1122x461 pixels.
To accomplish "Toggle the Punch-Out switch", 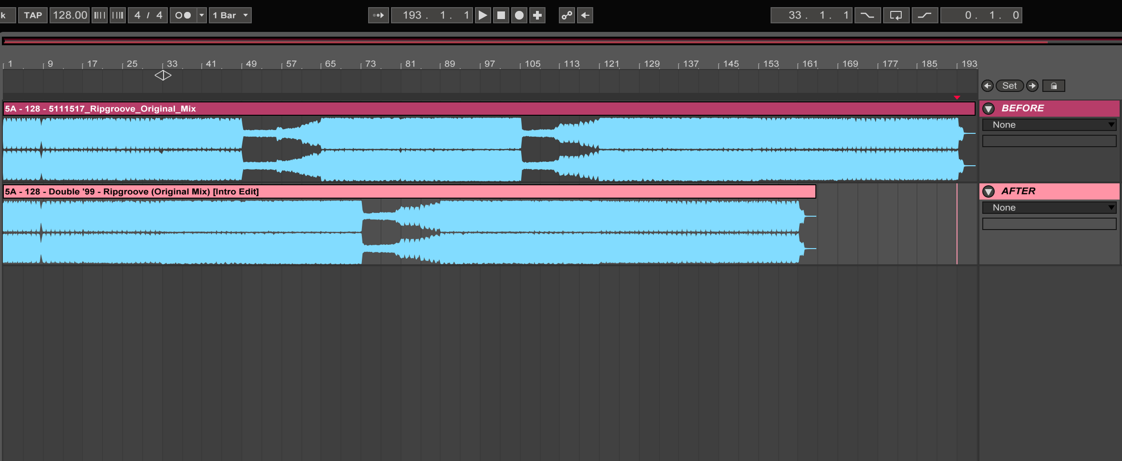I will tap(925, 15).
